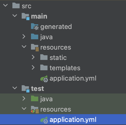The height and width of the screenshot is (125, 126).
Task: Expand the templates folder
Action: (33, 67)
